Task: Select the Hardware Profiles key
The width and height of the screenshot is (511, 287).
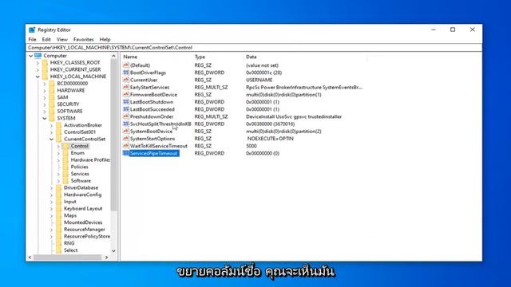Action: coord(90,159)
